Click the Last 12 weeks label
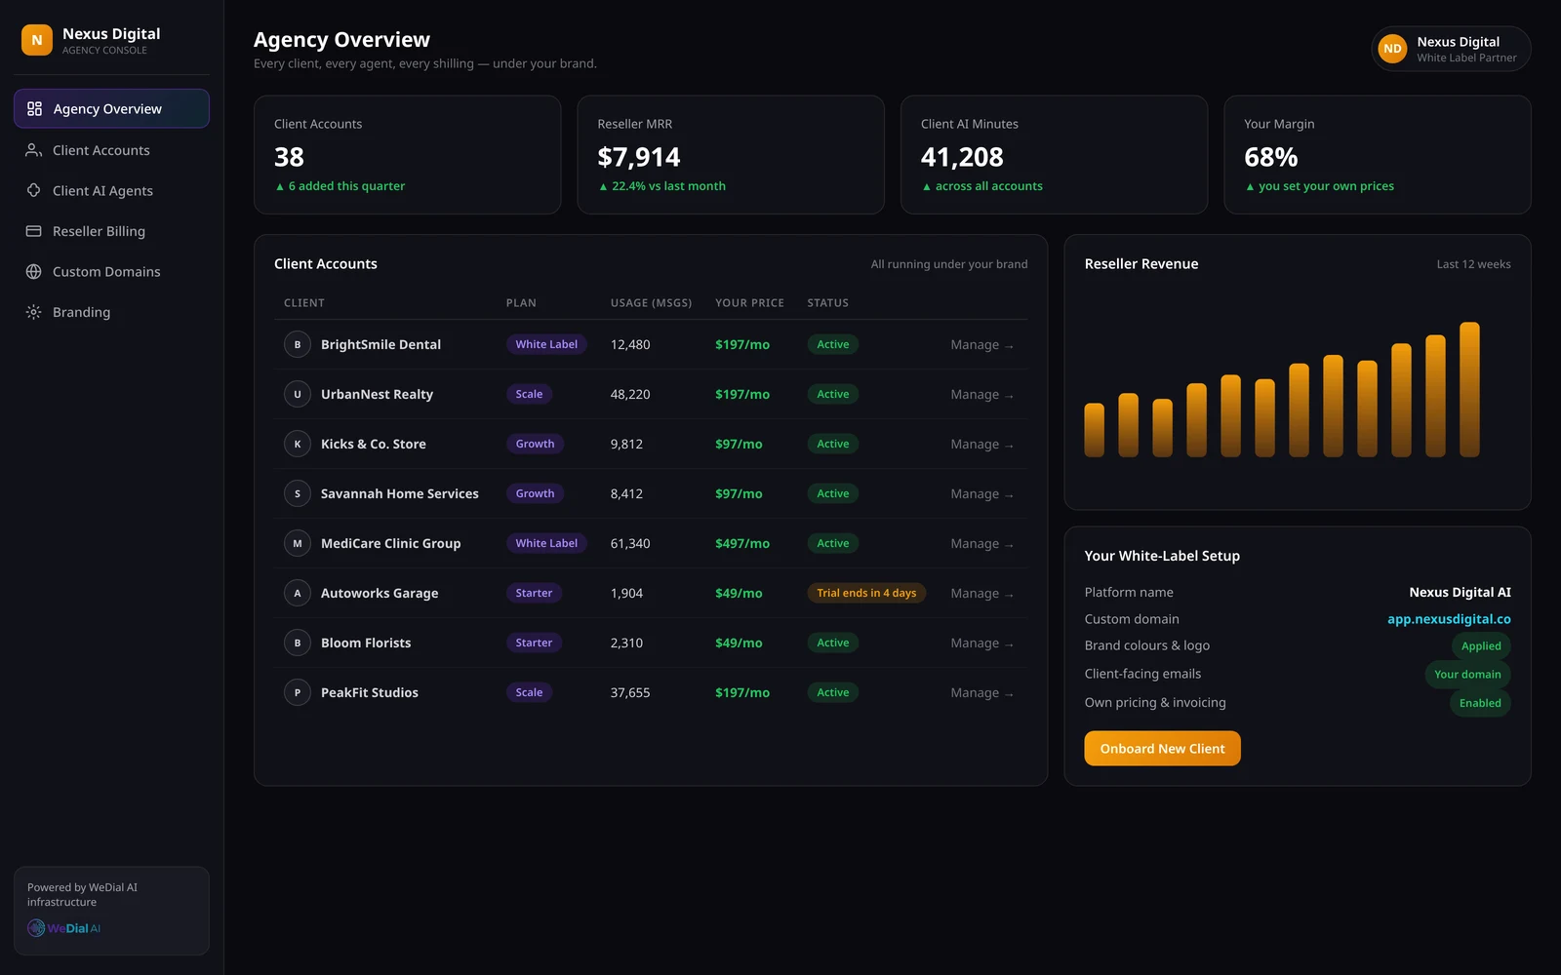Image resolution: width=1561 pixels, height=975 pixels. [1473, 264]
